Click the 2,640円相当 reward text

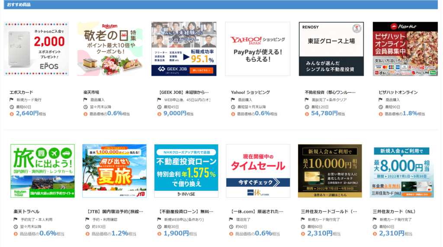[x=31, y=113]
